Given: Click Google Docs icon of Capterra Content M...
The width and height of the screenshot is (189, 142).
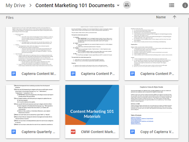Looking at the screenshot, I should click(14, 74).
